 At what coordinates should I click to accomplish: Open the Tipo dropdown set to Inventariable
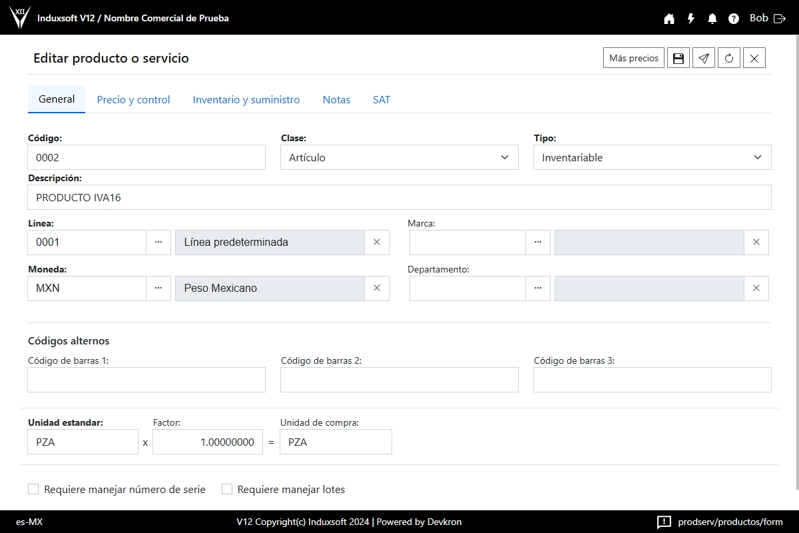652,158
